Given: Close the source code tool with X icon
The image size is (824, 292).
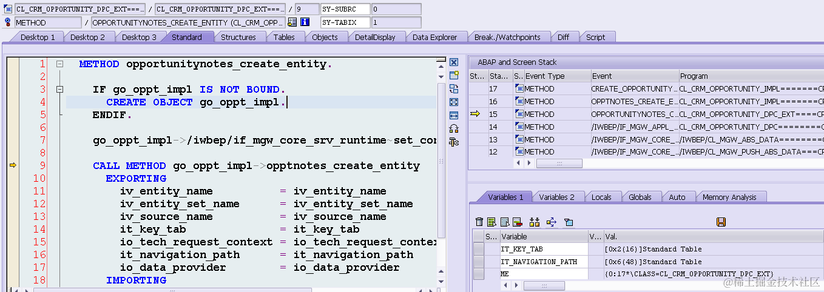Looking at the screenshot, I should [x=454, y=62].
